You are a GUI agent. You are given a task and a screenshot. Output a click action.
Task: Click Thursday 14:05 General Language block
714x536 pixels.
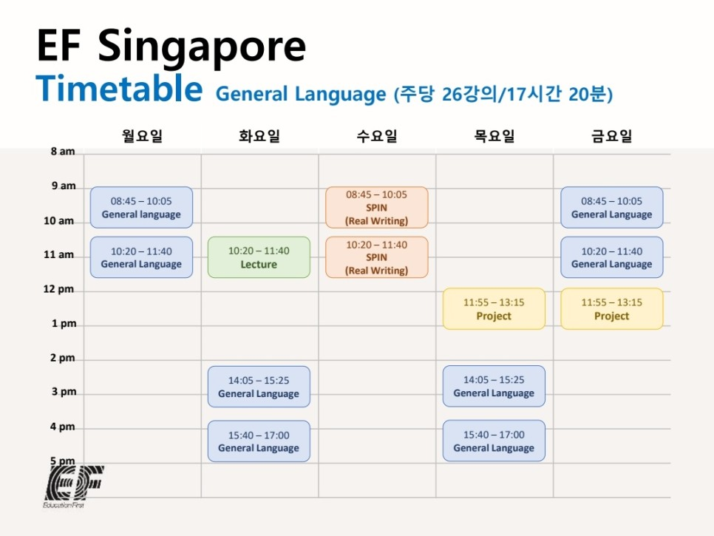[494, 386]
